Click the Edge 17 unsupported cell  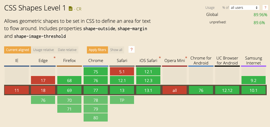click(x=43, y=80)
